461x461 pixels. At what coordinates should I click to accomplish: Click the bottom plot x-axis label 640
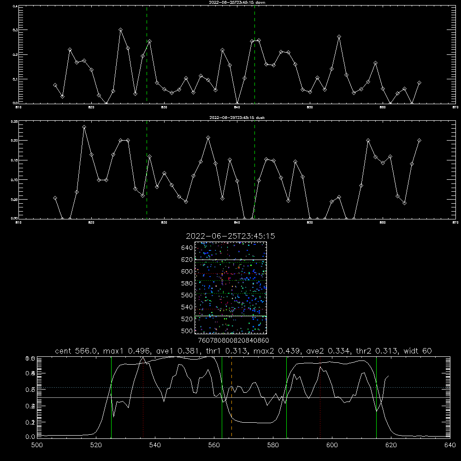click(450, 445)
